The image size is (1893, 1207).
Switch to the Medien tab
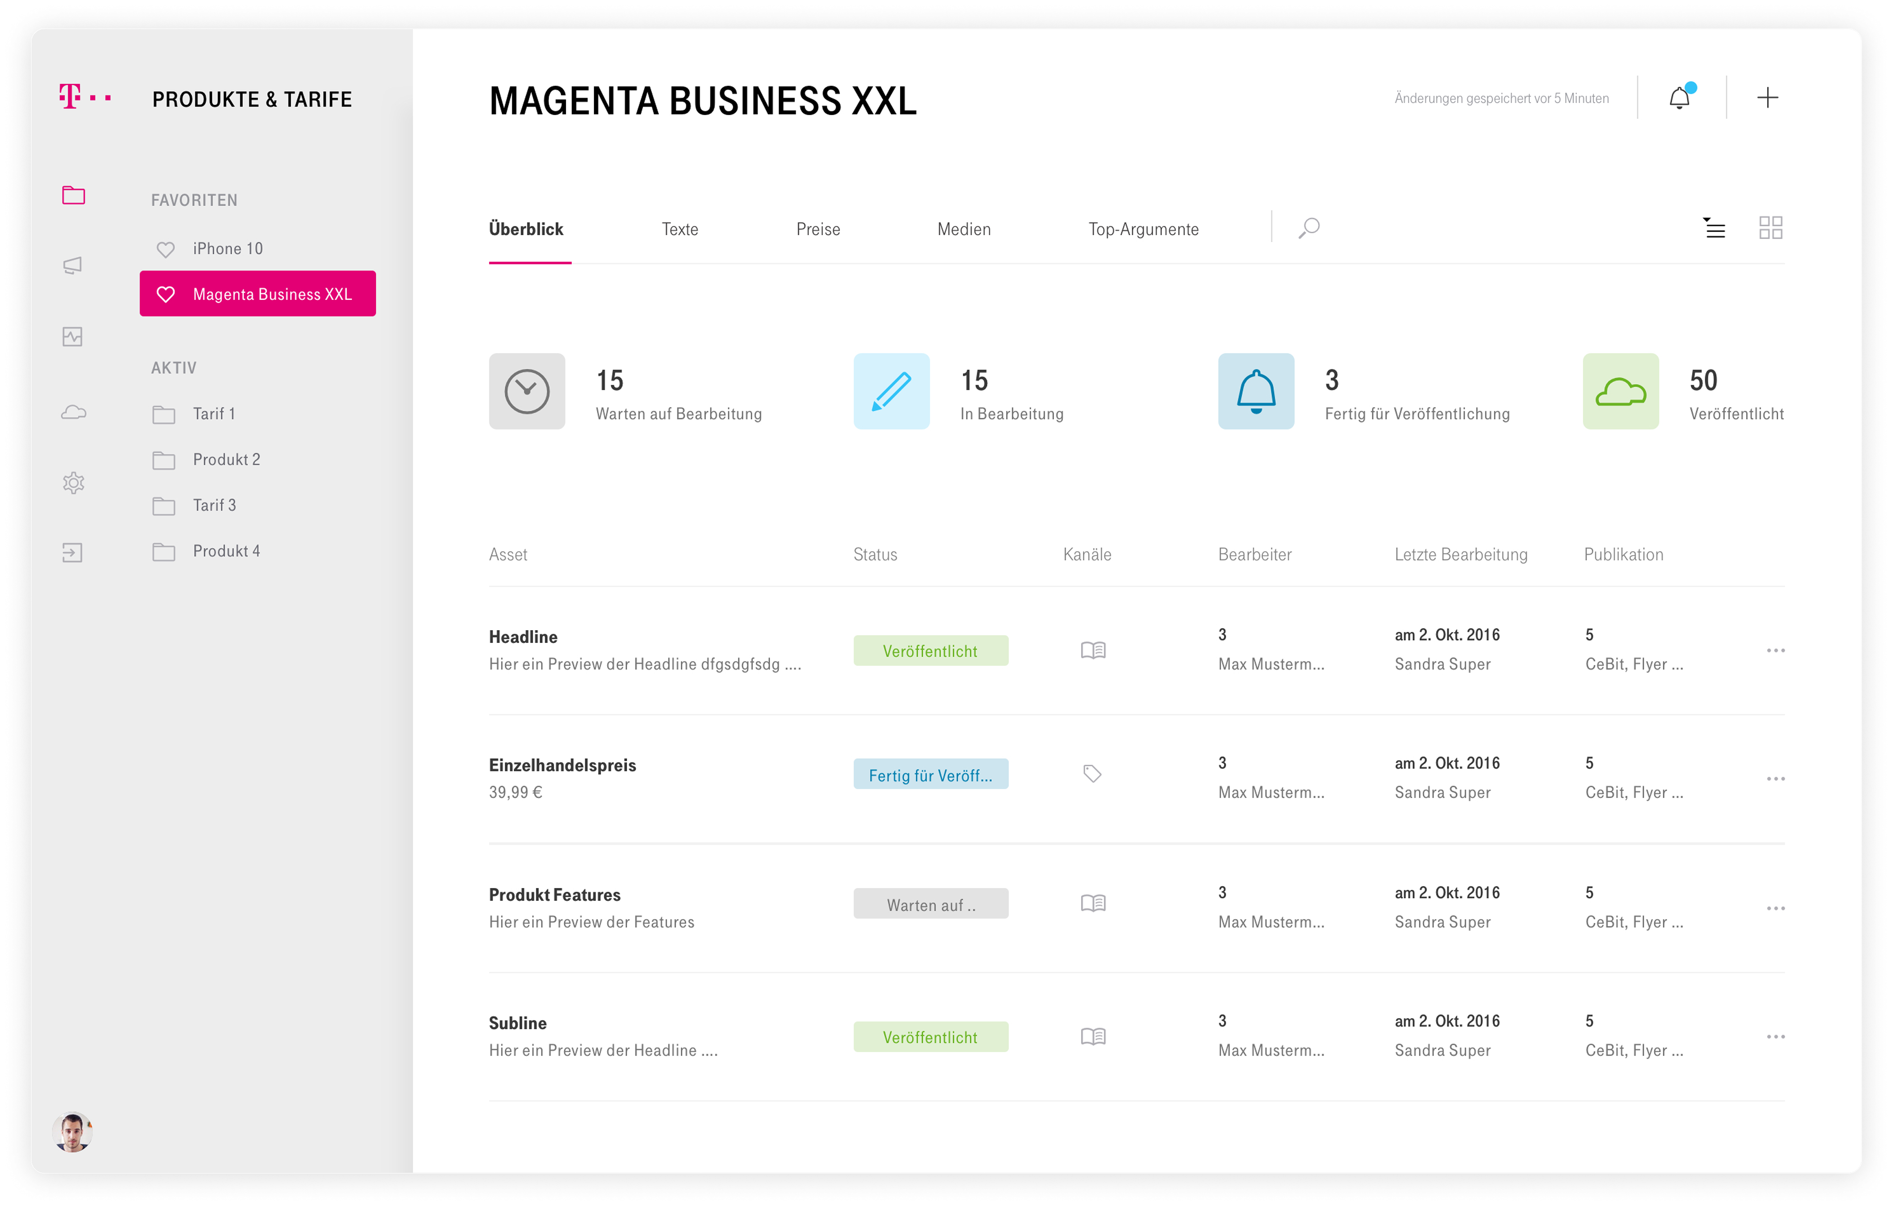point(964,229)
